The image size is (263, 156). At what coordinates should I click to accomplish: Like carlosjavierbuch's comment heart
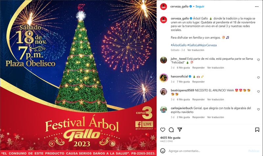(258, 109)
